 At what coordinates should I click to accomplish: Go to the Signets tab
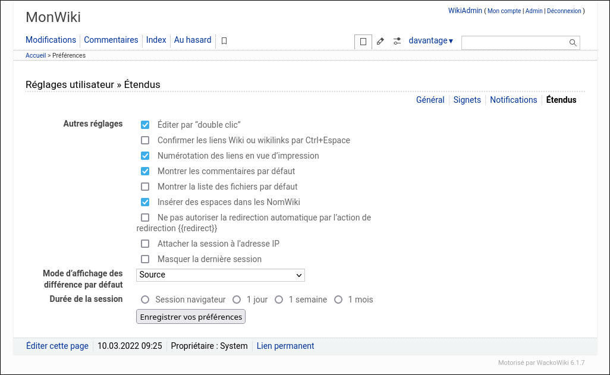pos(467,100)
